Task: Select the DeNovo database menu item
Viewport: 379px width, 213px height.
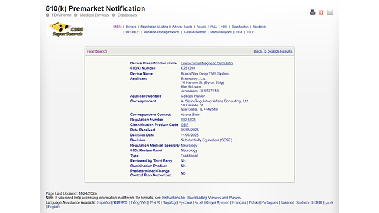Action: [131, 27]
